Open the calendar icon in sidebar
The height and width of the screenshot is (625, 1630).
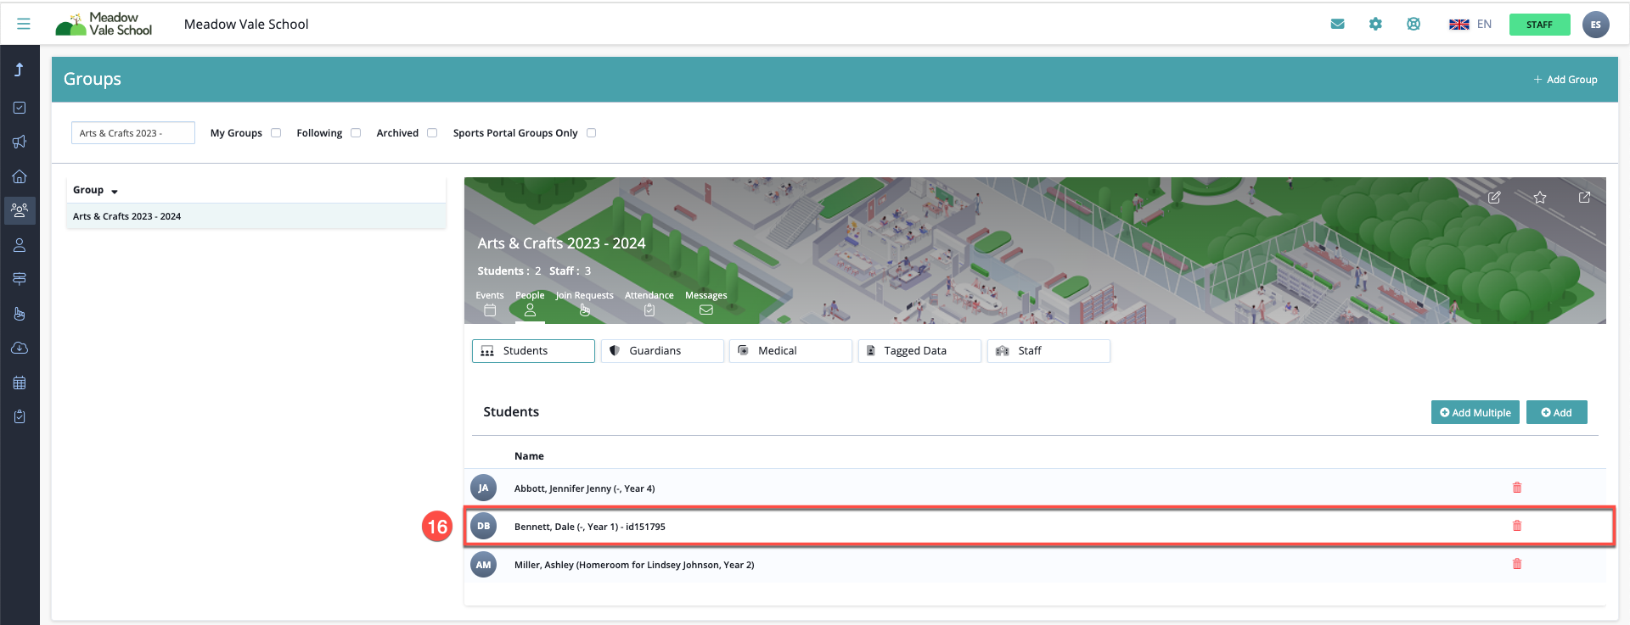20,382
